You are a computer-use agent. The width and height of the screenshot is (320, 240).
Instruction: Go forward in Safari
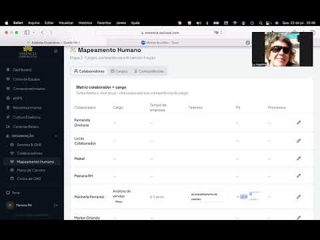coord(51,33)
